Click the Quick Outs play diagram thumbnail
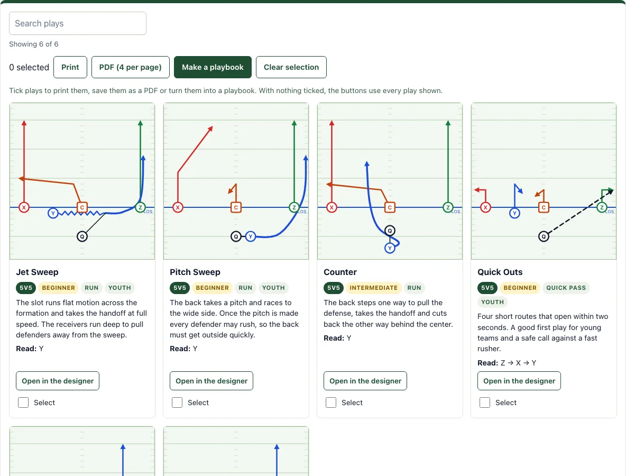Screen dimensions: 626x476 [544, 181]
